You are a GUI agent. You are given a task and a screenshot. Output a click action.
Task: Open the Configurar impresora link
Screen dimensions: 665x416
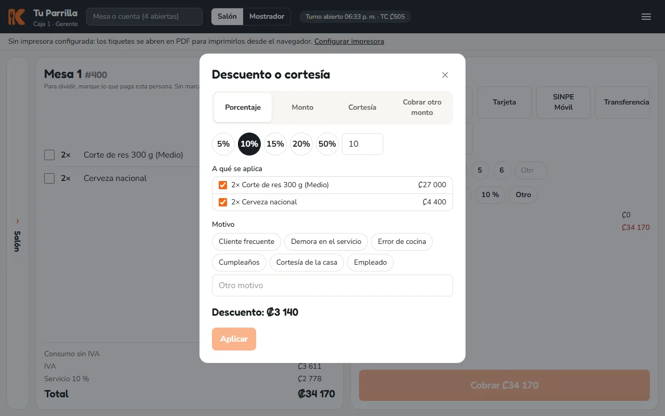coord(349,42)
